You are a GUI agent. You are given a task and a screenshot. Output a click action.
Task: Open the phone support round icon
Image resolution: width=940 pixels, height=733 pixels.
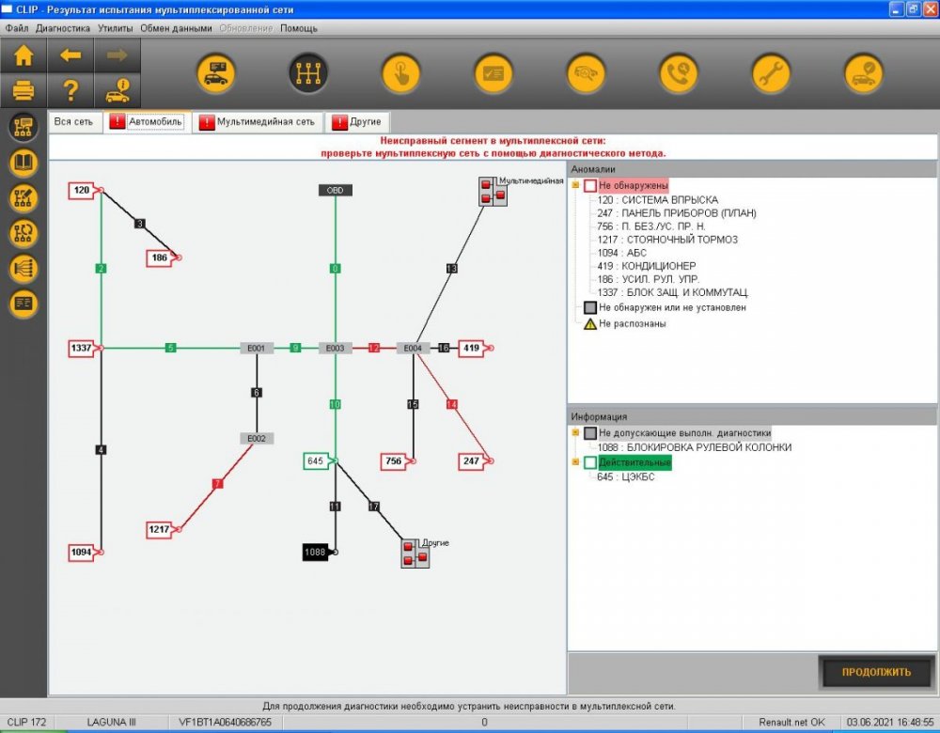click(x=678, y=73)
